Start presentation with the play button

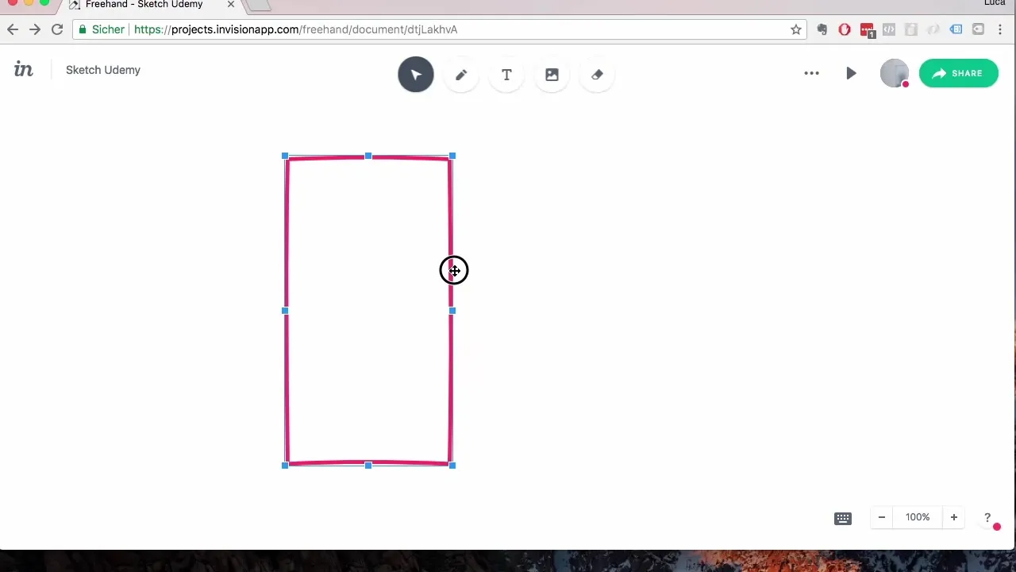tap(851, 73)
